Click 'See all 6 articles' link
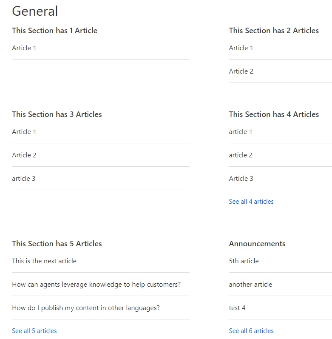Image resolution: width=332 pixels, height=339 pixels. tap(251, 331)
